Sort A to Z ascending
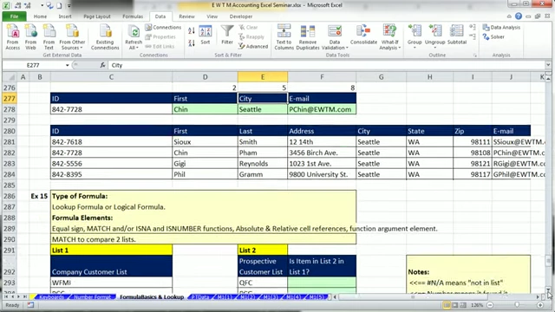This screenshot has width=555, height=312. (x=192, y=31)
